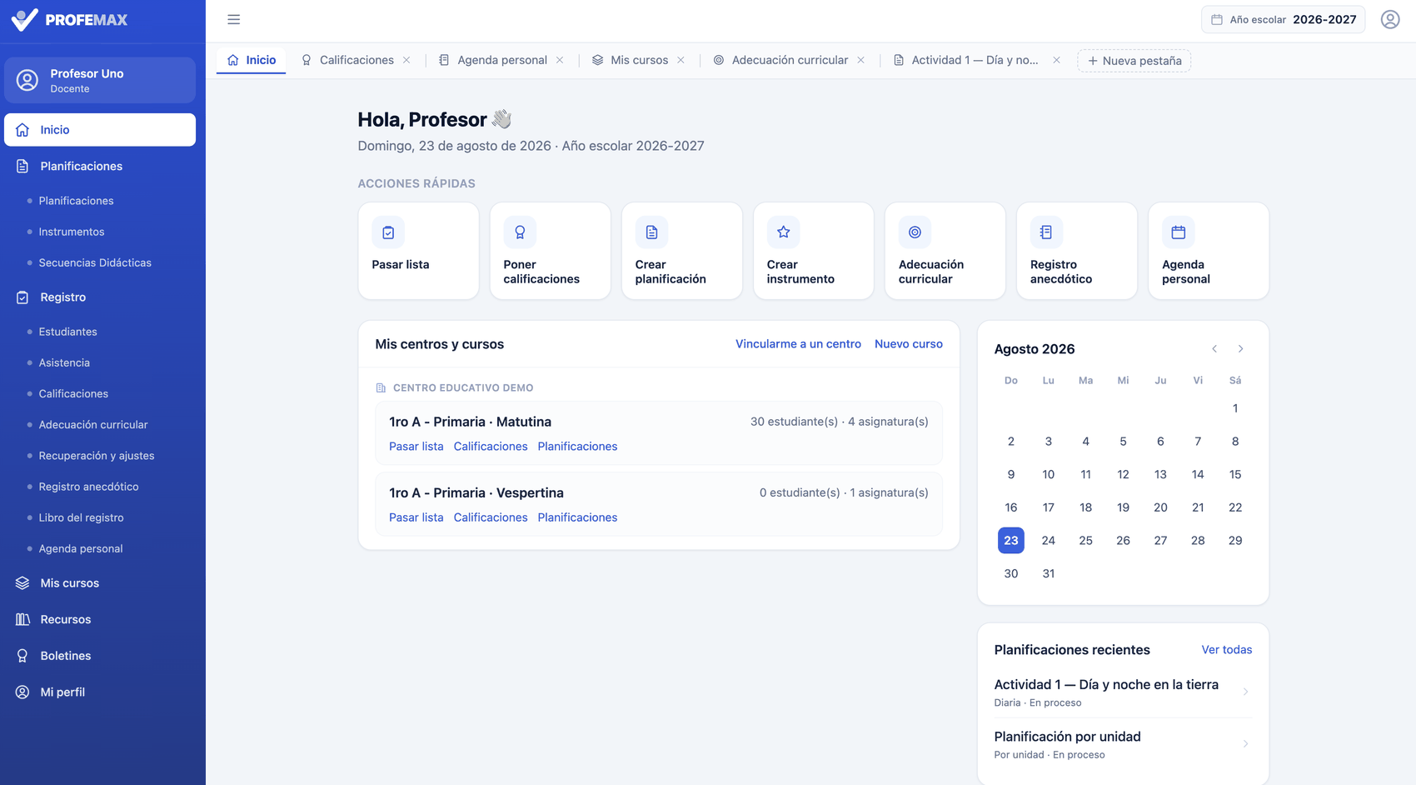Close the Agenda personal tab
Image resolution: width=1416 pixels, height=785 pixels.
click(560, 60)
